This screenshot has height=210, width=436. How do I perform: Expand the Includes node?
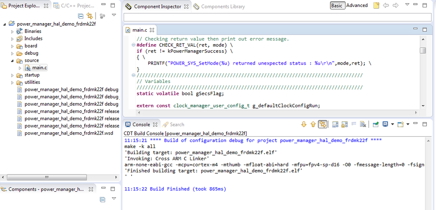12,39
